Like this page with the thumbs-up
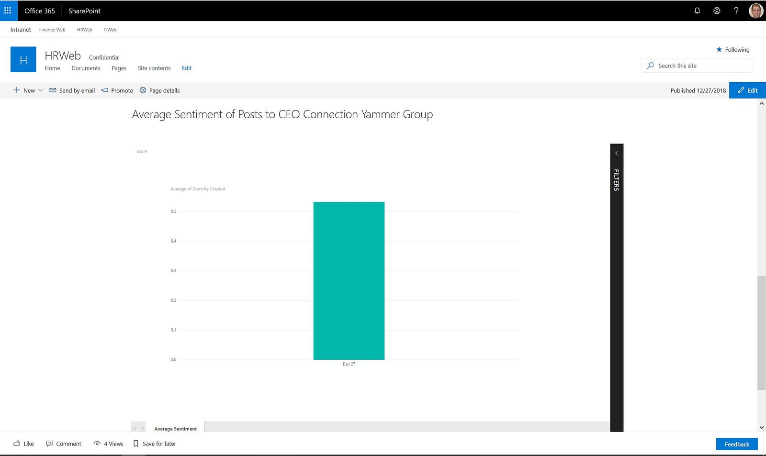The height and width of the screenshot is (456, 766). tap(23, 444)
